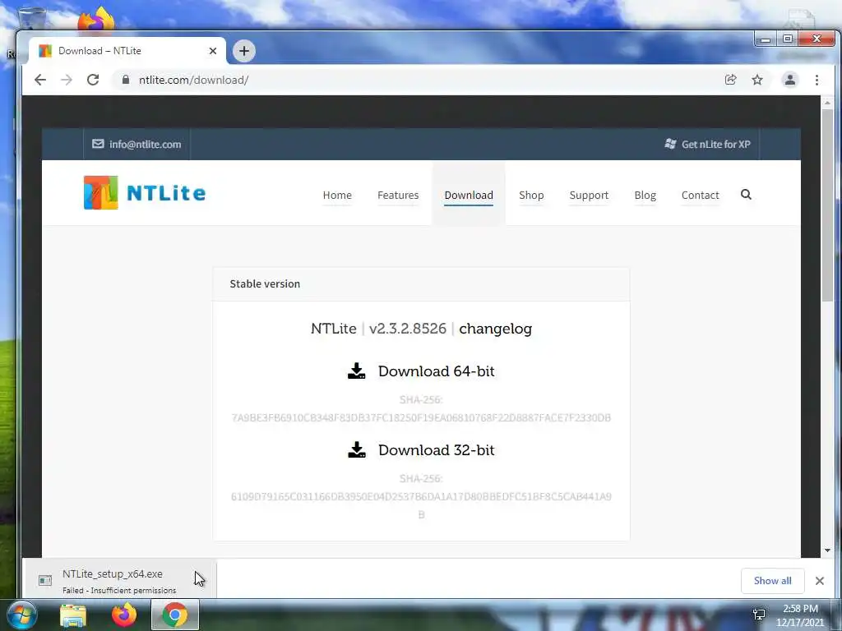Click the Windows flag icon near nLite
The height and width of the screenshot is (631, 842).
click(x=670, y=144)
